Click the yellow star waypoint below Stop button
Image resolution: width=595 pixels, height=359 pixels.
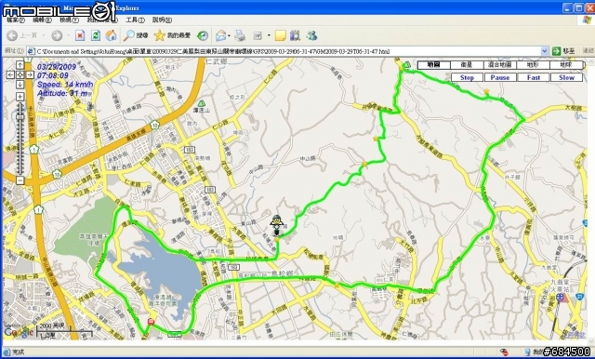pos(486,91)
